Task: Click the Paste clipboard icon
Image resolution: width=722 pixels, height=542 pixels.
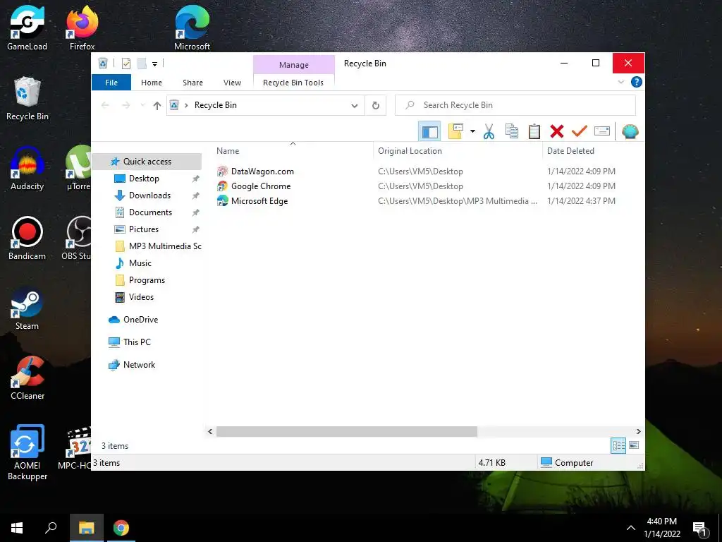Action: pos(534,131)
